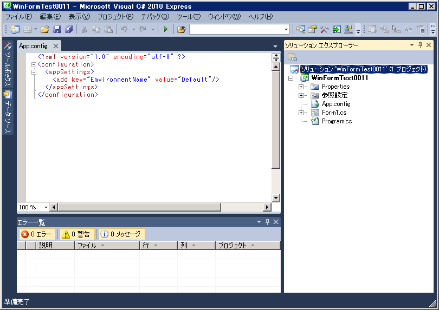Click the Open File folder icon
Screen dimensions: 439x310
(45, 29)
